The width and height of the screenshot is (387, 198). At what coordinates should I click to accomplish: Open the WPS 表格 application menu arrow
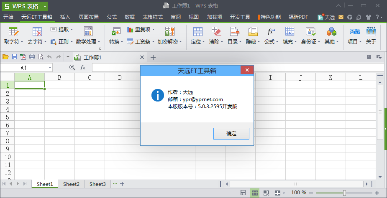click(44, 6)
